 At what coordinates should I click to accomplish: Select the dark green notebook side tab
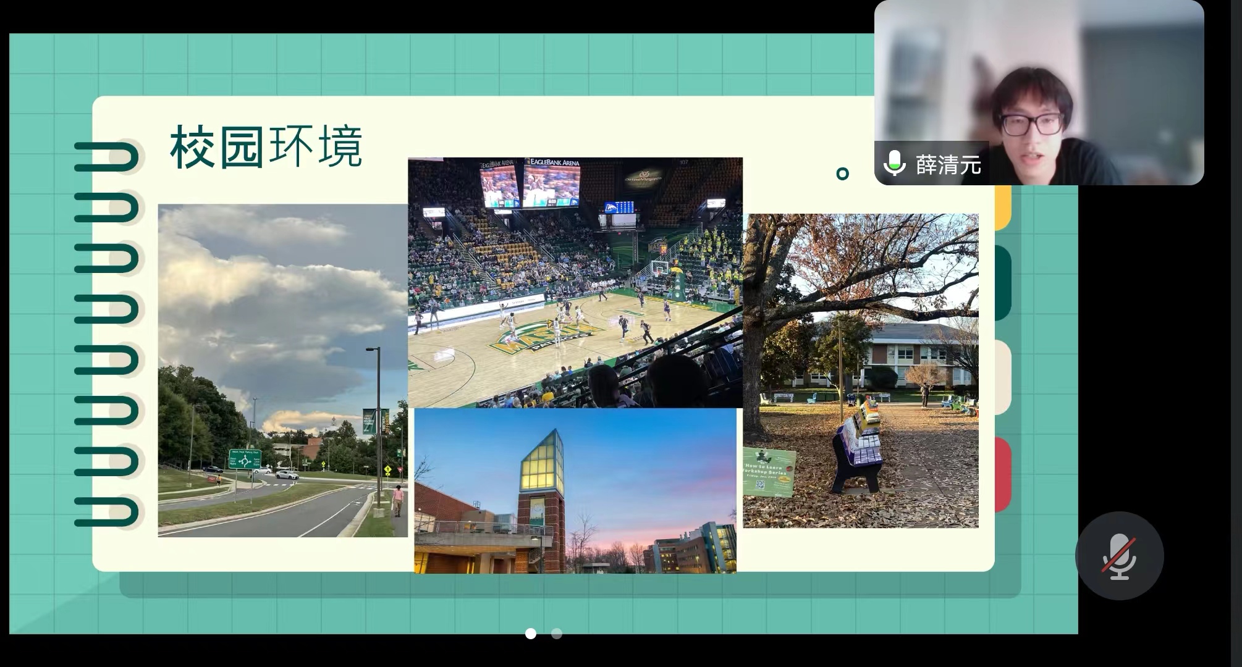point(1003,283)
